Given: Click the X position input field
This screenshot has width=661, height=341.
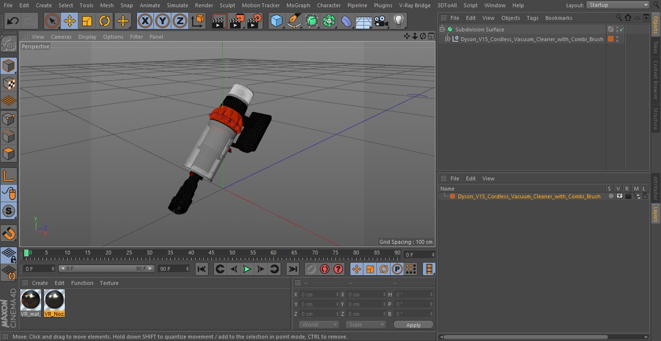Looking at the screenshot, I should [x=319, y=295].
